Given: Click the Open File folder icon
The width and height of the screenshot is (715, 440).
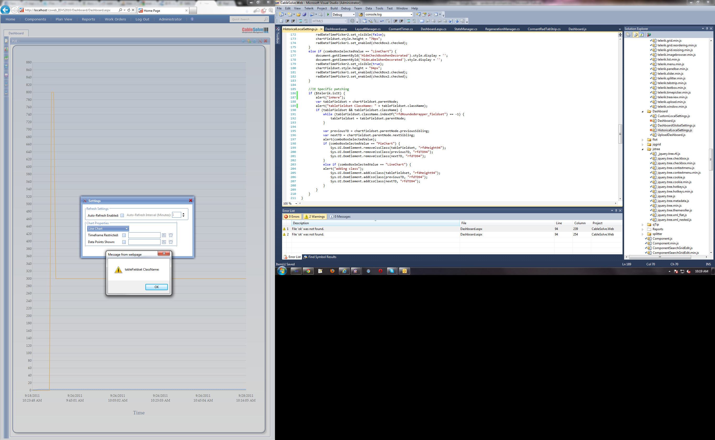Looking at the screenshot, I should (x=298, y=14).
